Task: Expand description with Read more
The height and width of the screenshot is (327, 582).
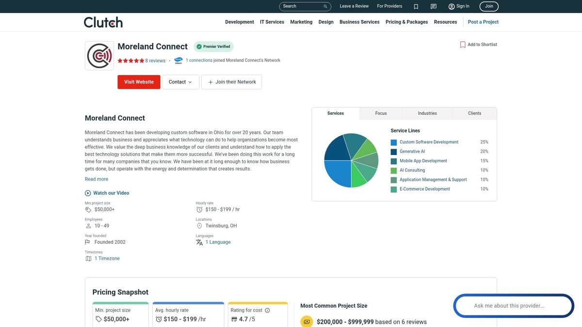Action: (97, 179)
